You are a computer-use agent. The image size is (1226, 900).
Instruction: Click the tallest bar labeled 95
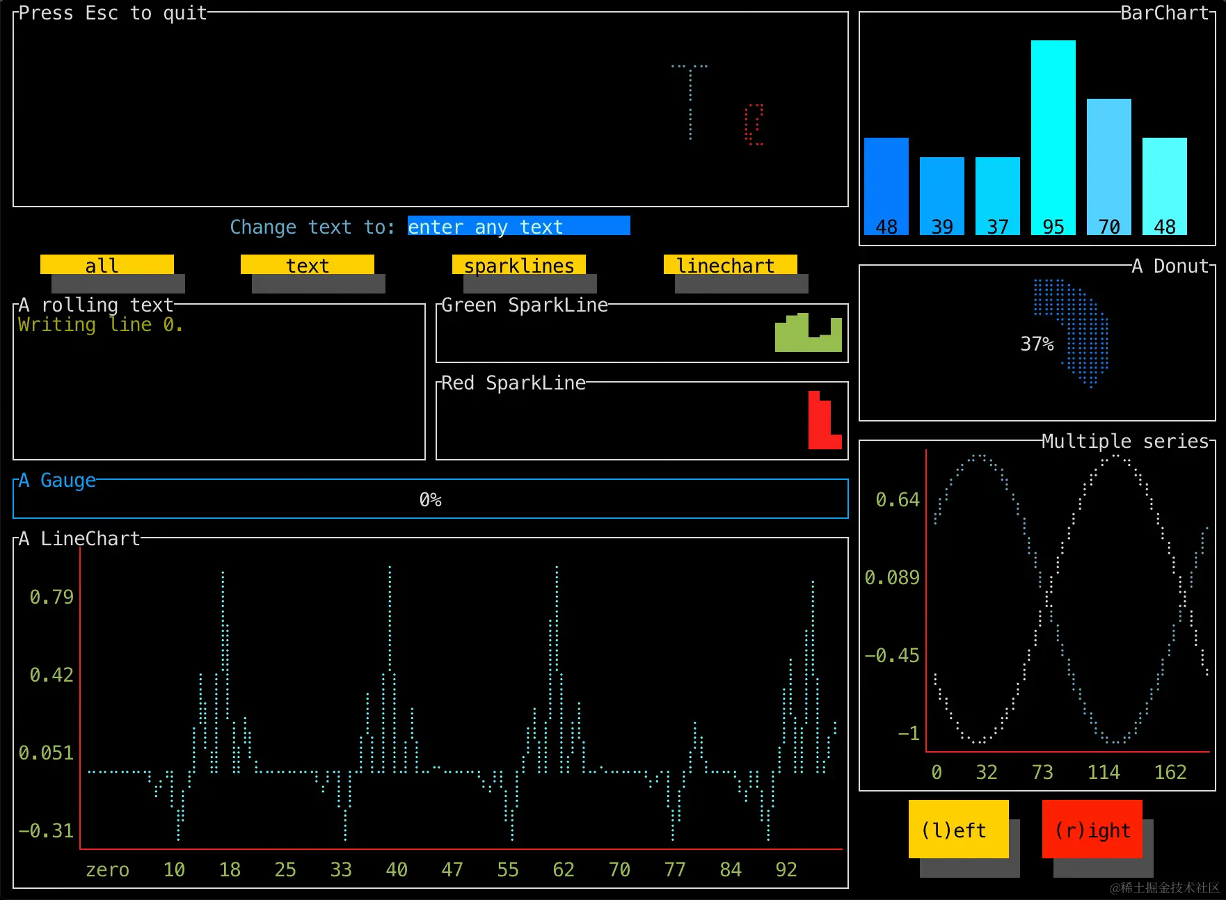1053,138
